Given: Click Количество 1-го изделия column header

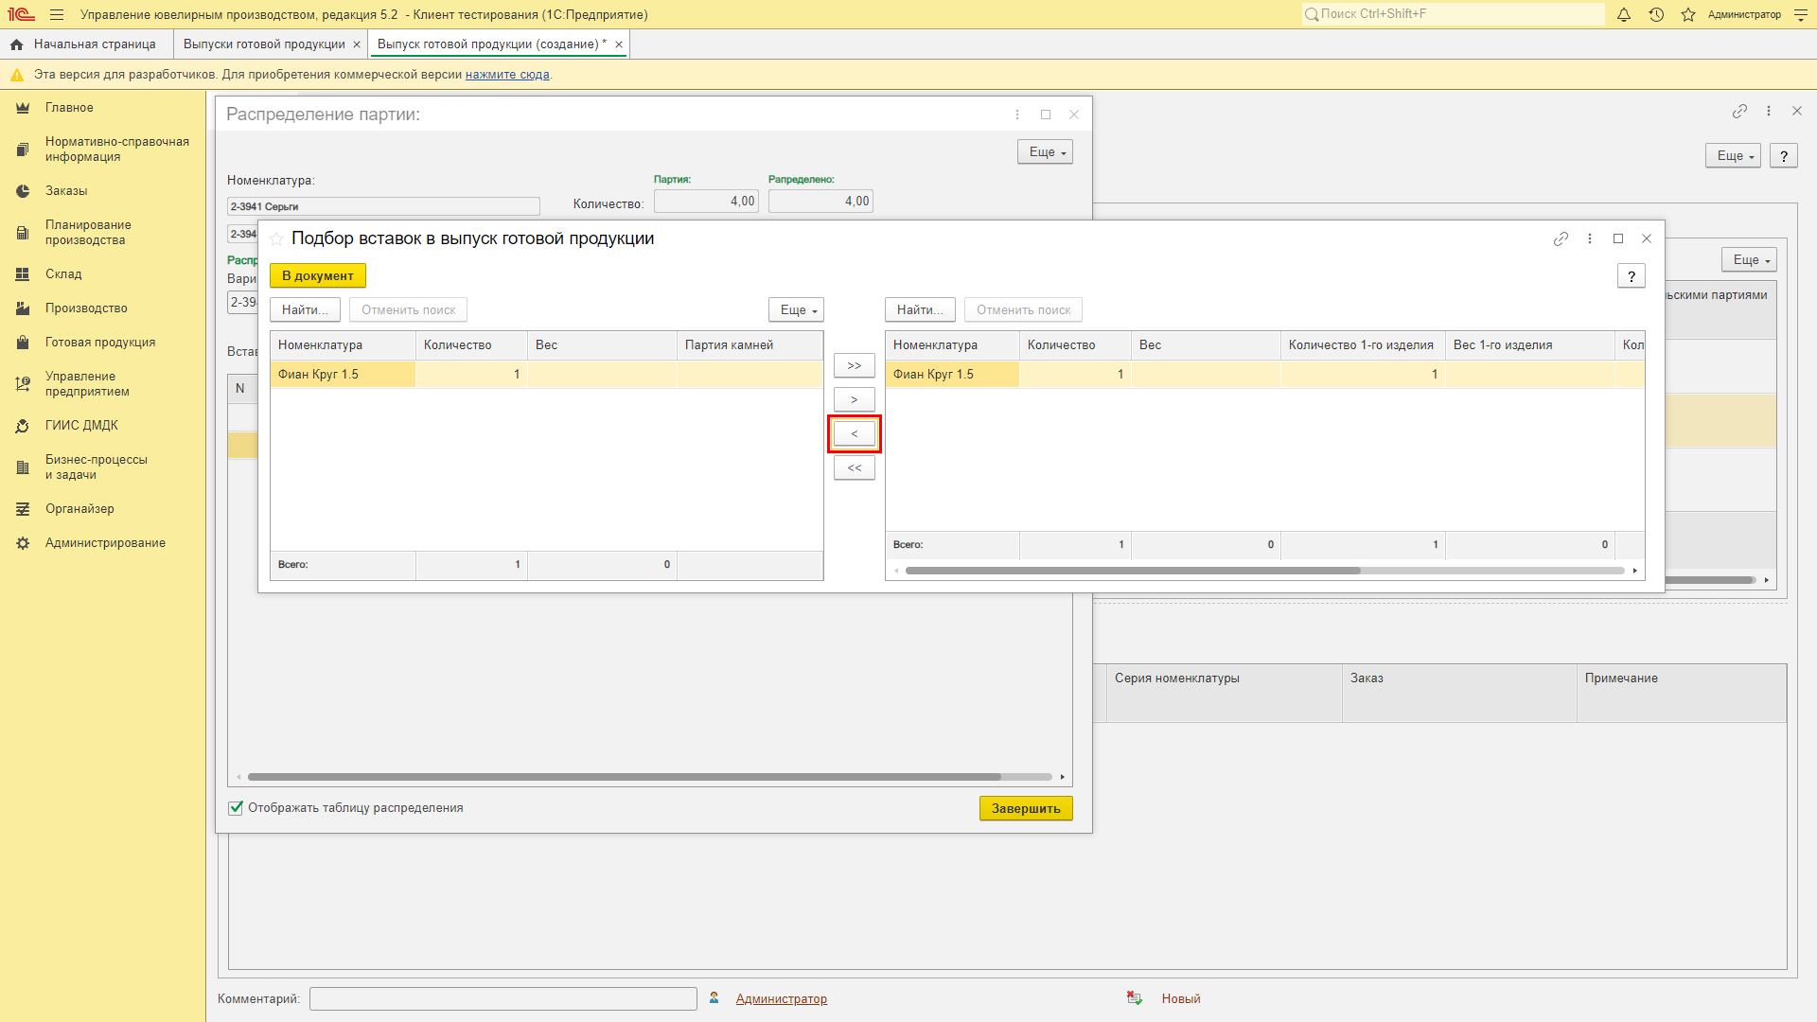Looking at the screenshot, I should (1363, 345).
